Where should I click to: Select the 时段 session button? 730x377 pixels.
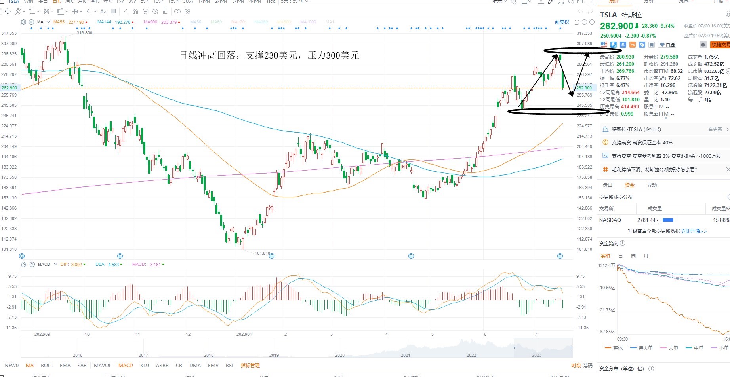576,366
